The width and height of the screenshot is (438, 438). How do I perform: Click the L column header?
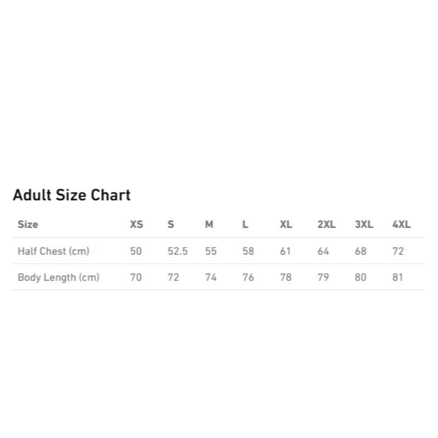245,224
